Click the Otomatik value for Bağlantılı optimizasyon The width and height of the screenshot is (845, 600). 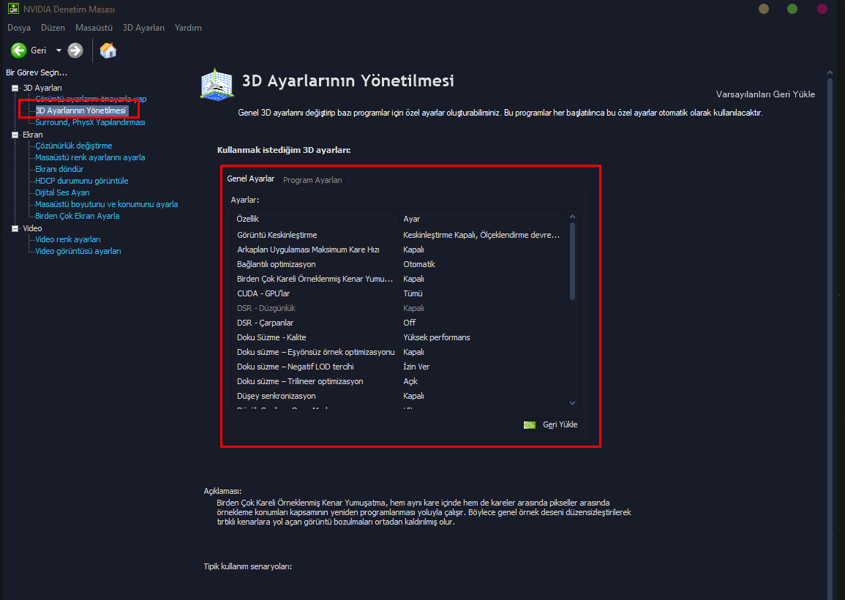(x=418, y=264)
